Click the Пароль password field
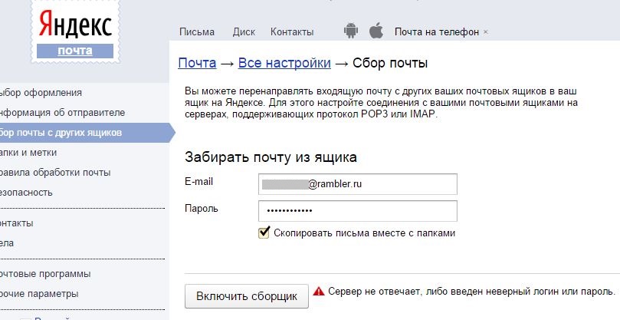The image size is (620, 320). [358, 210]
